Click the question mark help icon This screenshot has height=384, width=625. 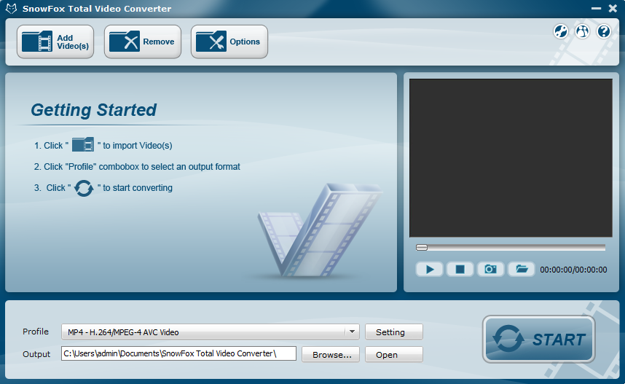pyautogui.click(x=603, y=31)
